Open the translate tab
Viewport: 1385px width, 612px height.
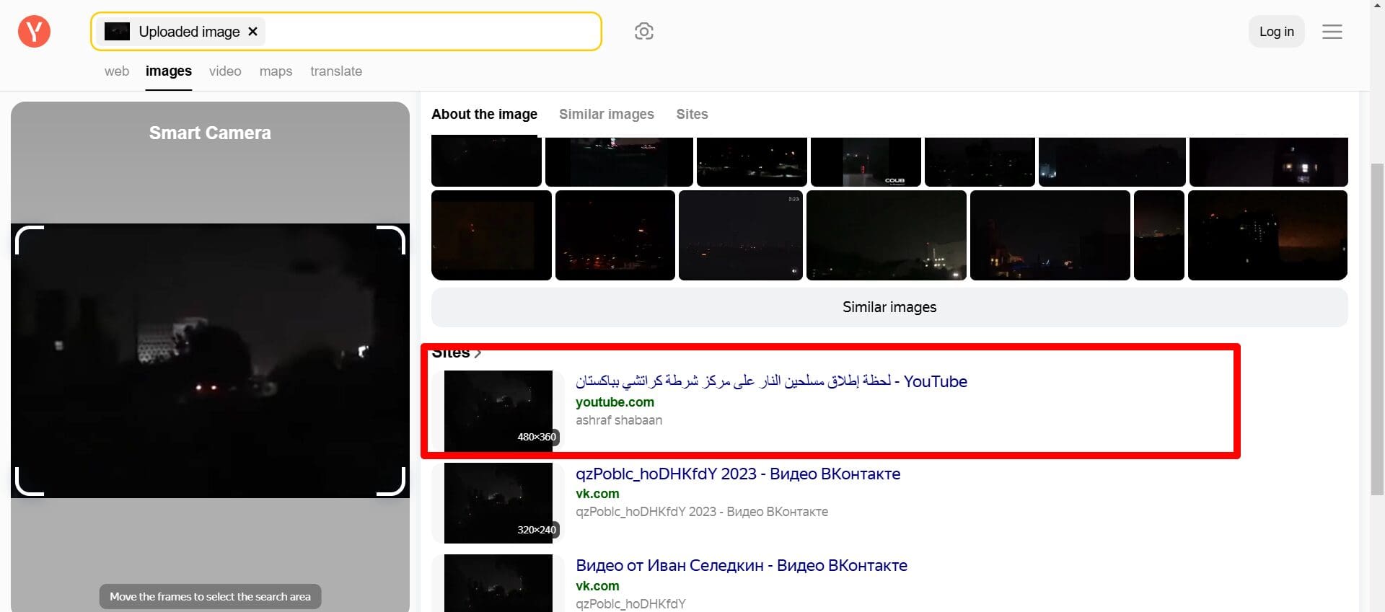(x=336, y=71)
